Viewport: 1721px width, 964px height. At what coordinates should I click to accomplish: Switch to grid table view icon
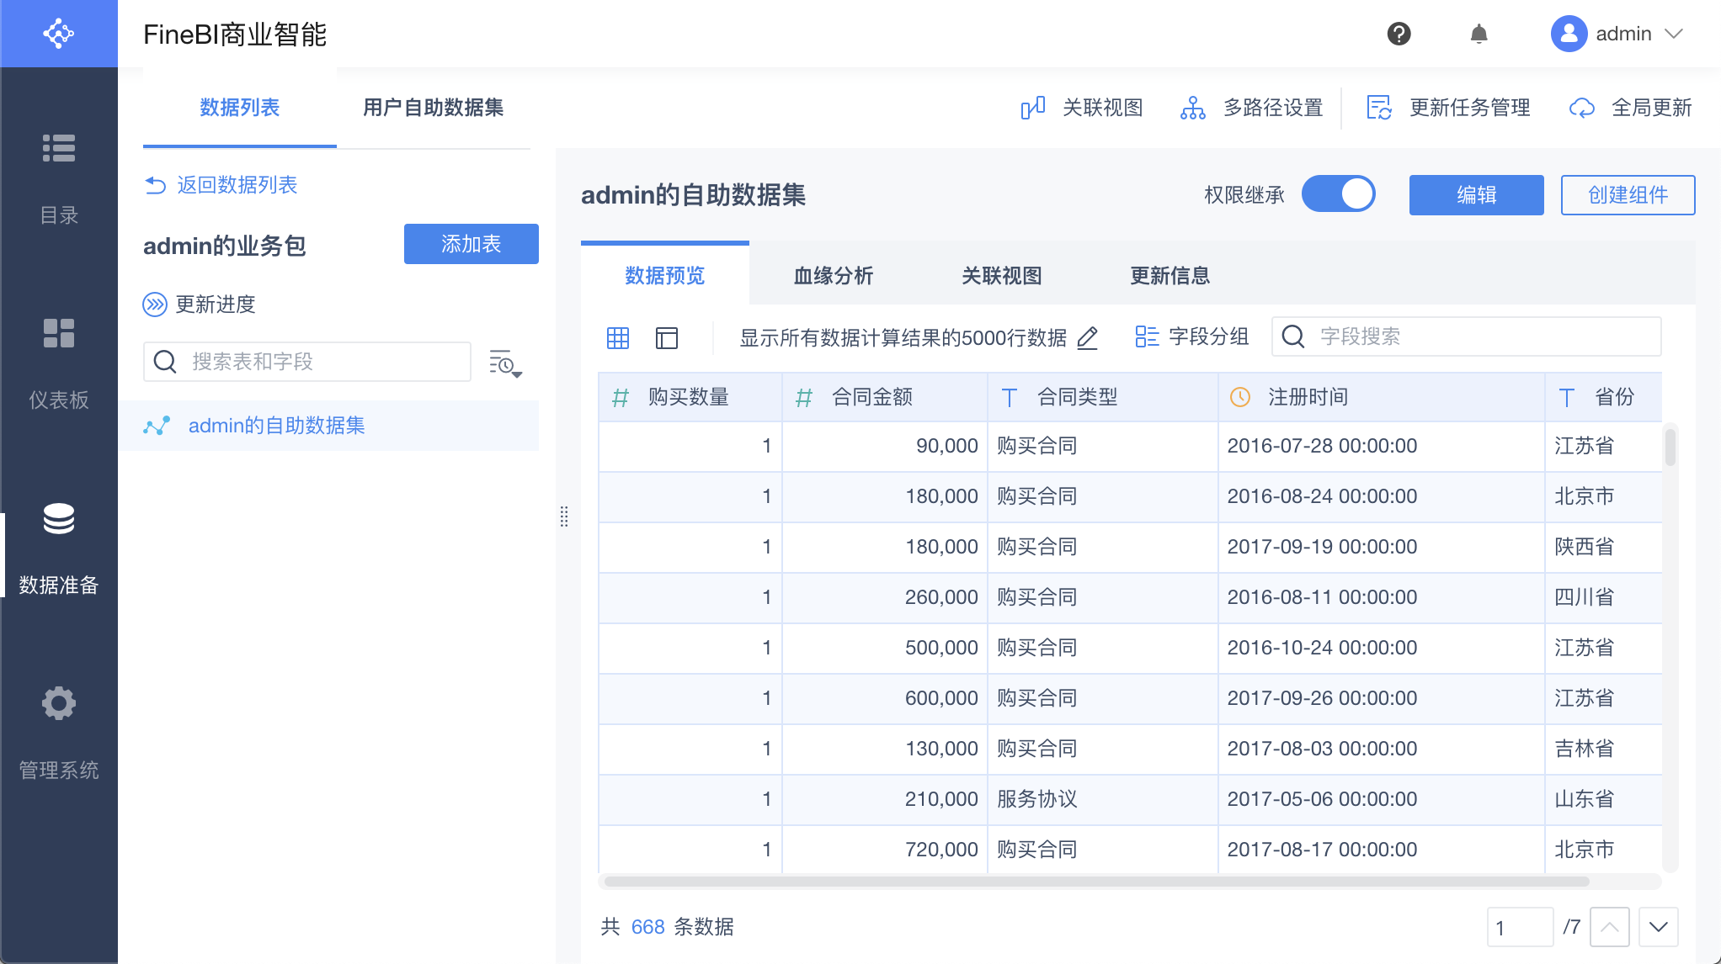click(618, 338)
